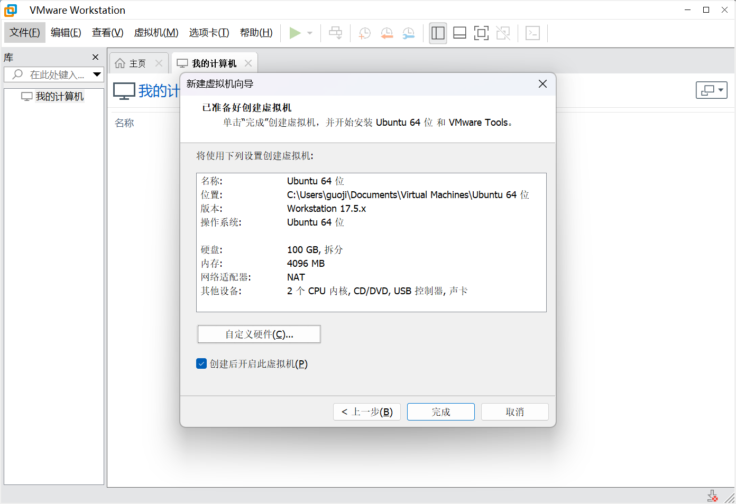Image resolution: width=736 pixels, height=504 pixels.
Task: Revert the VM to its snapshot
Action: point(387,33)
